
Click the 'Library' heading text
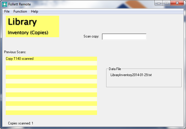pos(22,22)
